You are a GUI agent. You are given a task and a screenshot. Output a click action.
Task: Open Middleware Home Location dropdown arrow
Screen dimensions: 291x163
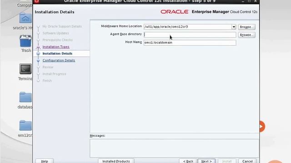(234, 27)
